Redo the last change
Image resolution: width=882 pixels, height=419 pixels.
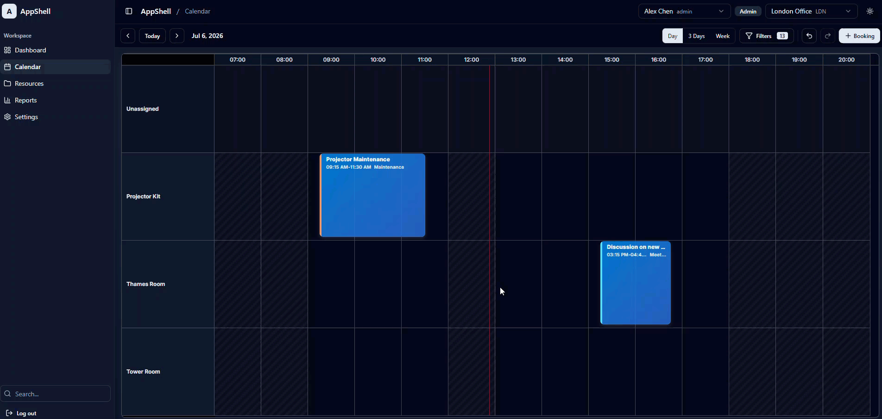click(828, 36)
